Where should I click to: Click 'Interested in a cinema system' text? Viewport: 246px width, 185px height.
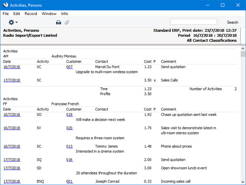tap(100, 151)
